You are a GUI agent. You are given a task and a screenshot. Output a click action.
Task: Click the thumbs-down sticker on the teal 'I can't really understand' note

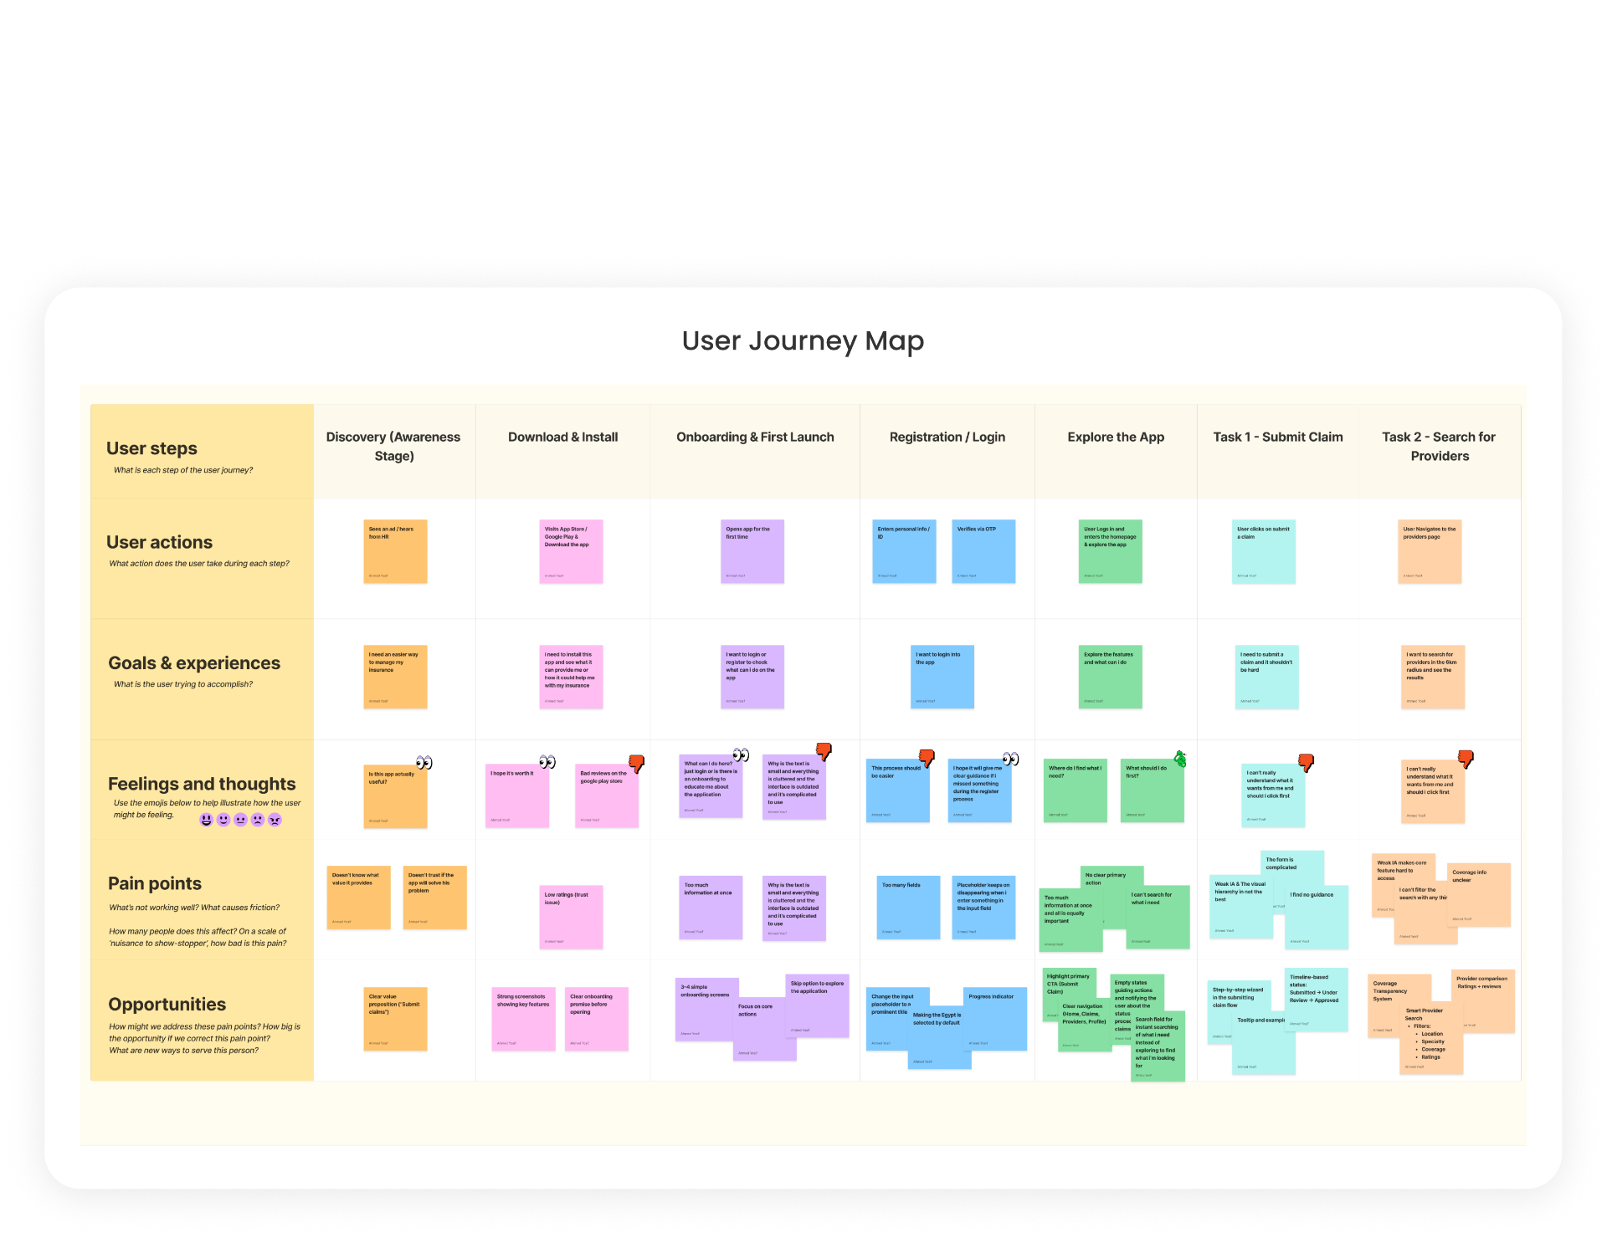[1306, 762]
